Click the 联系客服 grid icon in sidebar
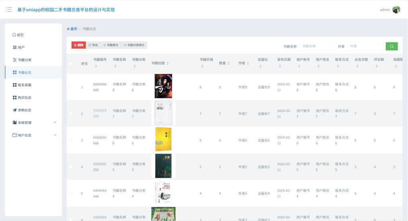 coord(15,85)
